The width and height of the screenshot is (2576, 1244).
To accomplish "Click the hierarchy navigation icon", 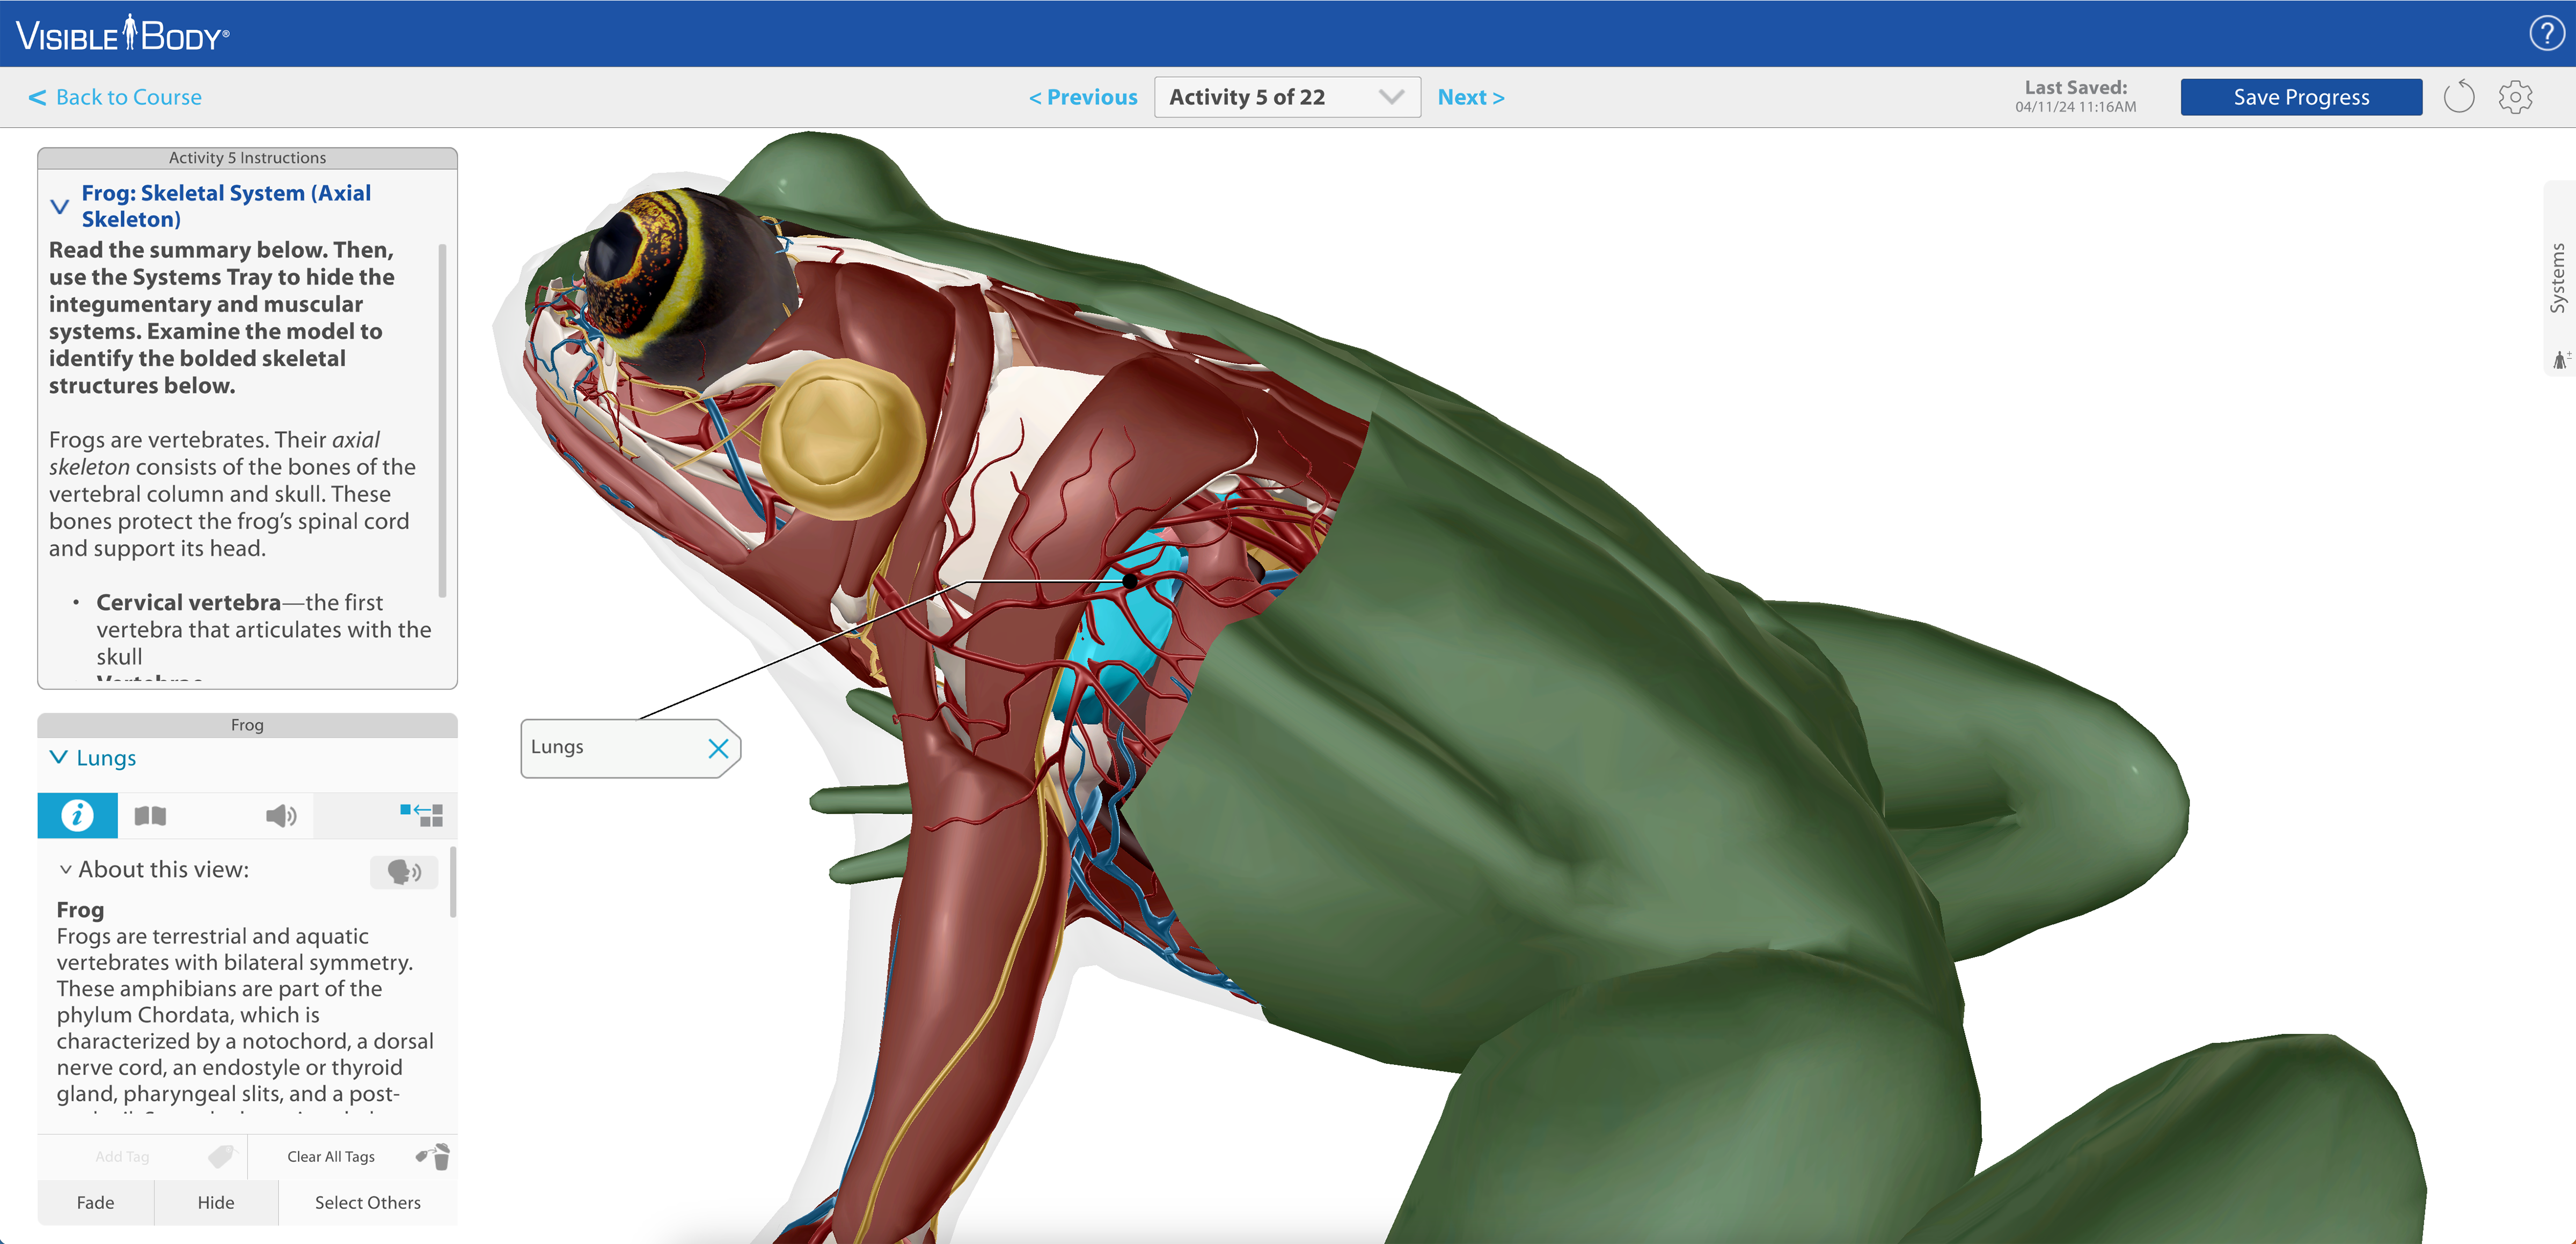I will (x=421, y=815).
